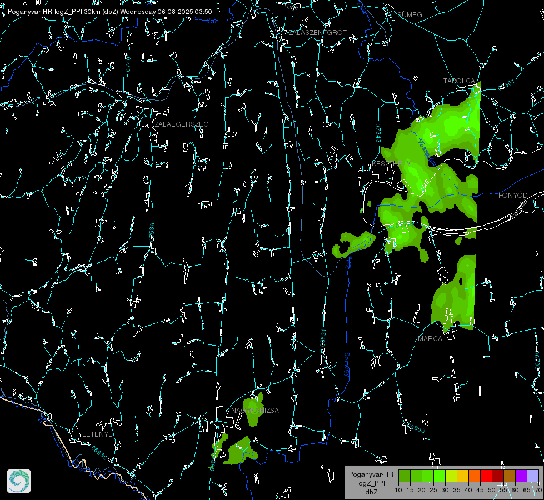544x500 pixels.
Task: Click the legend tick value 45
Action: tap(480, 490)
